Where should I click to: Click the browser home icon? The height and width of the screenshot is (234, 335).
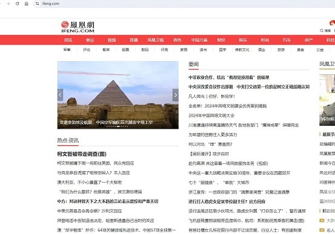[27, 4]
